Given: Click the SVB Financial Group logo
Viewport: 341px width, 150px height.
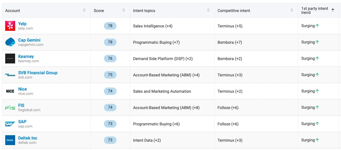Looking at the screenshot, I should [x=10, y=75].
